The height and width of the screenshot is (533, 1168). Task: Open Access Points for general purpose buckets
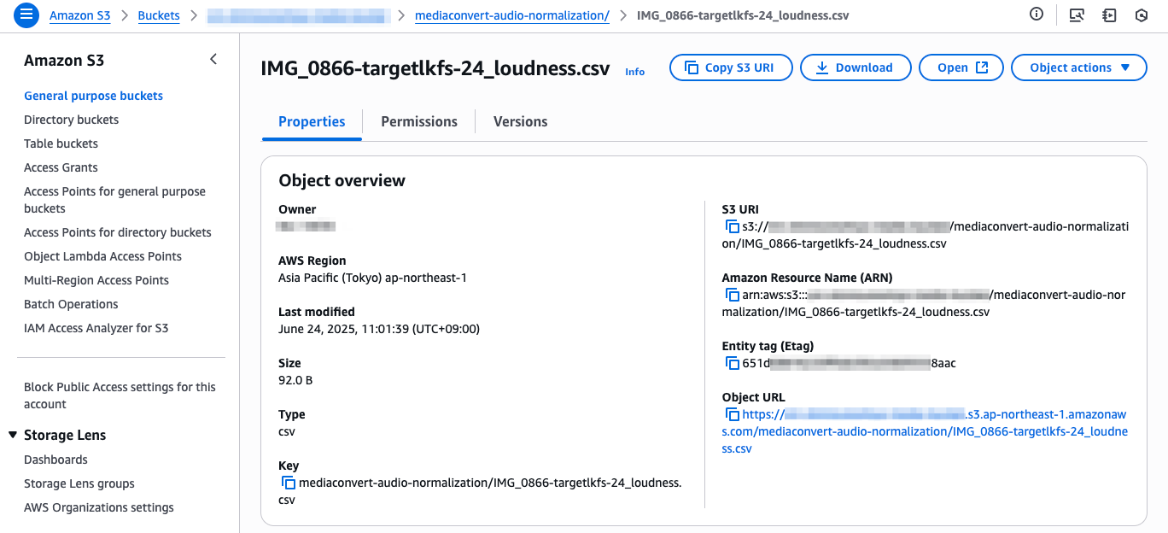114,200
